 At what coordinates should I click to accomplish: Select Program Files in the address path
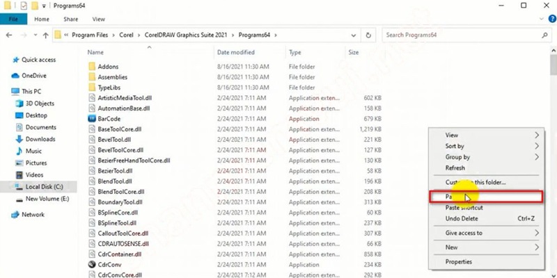point(90,35)
